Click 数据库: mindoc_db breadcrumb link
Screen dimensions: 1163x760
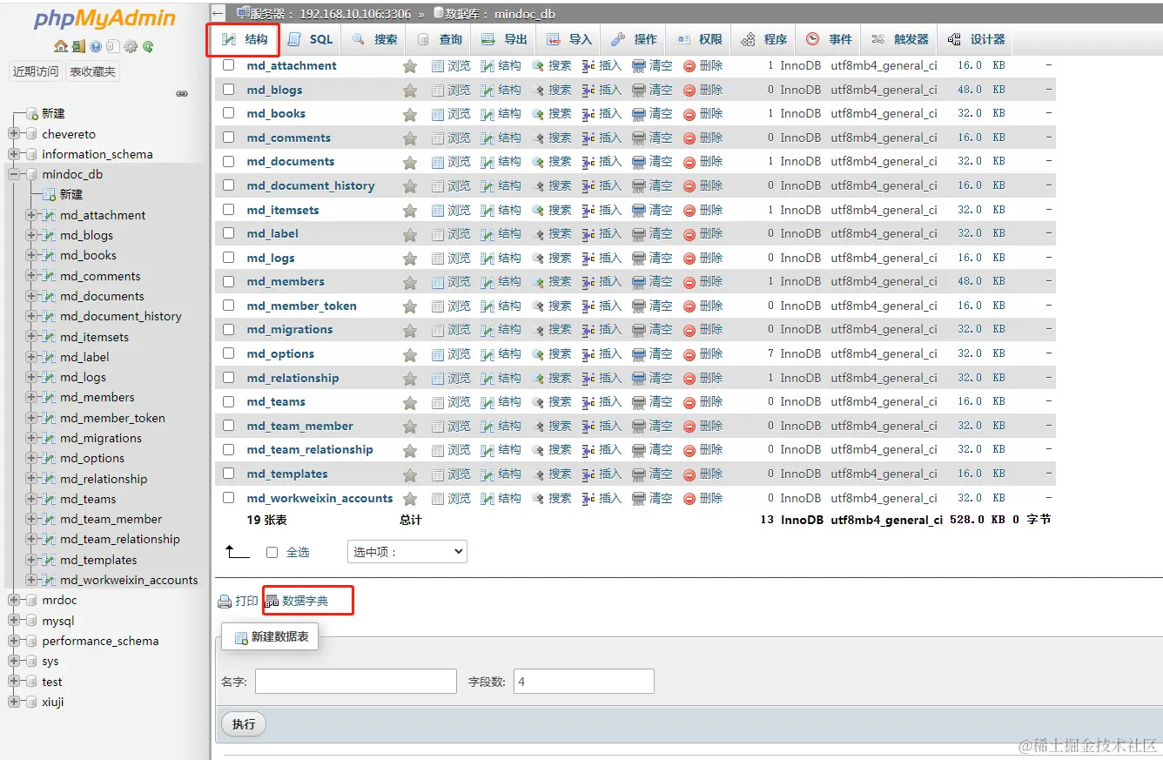tap(500, 14)
